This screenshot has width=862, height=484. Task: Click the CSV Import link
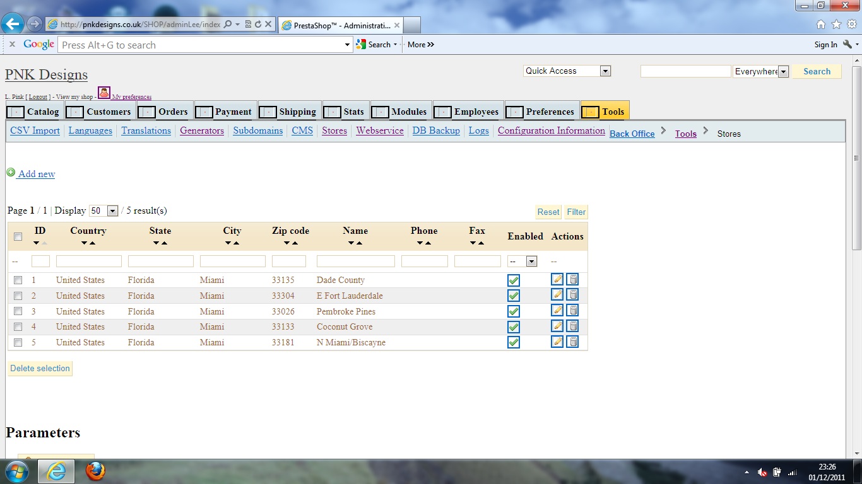(x=35, y=130)
